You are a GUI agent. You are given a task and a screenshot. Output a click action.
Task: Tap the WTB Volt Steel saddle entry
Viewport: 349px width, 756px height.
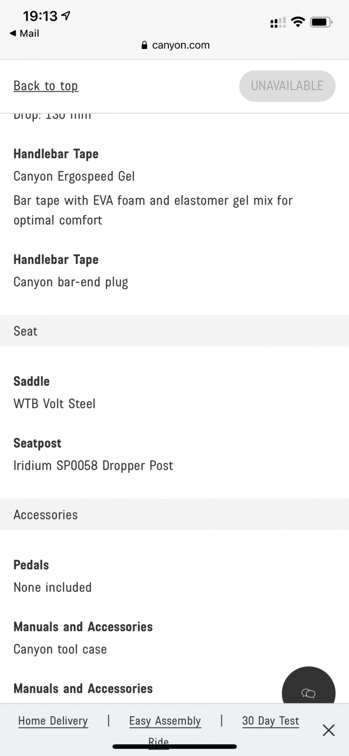(x=55, y=404)
